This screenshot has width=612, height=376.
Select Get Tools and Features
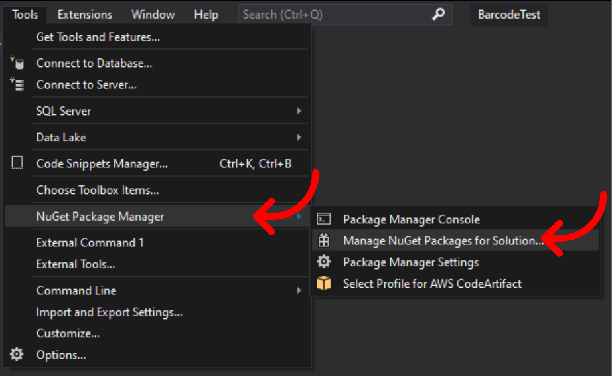[x=98, y=37]
